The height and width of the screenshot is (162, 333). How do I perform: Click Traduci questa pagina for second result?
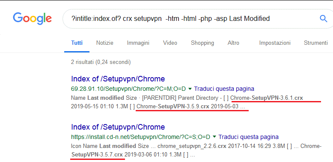(x=249, y=137)
